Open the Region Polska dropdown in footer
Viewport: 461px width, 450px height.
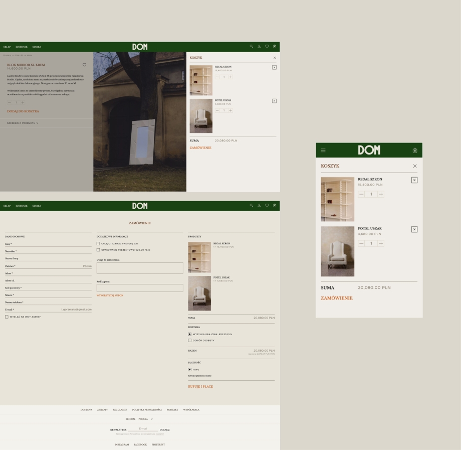[x=145, y=419]
